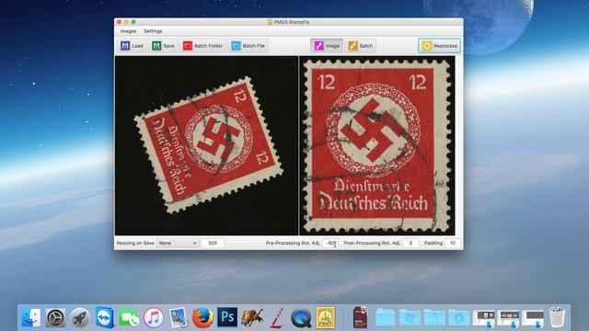Launch Photoshop from the dock

tap(227, 317)
